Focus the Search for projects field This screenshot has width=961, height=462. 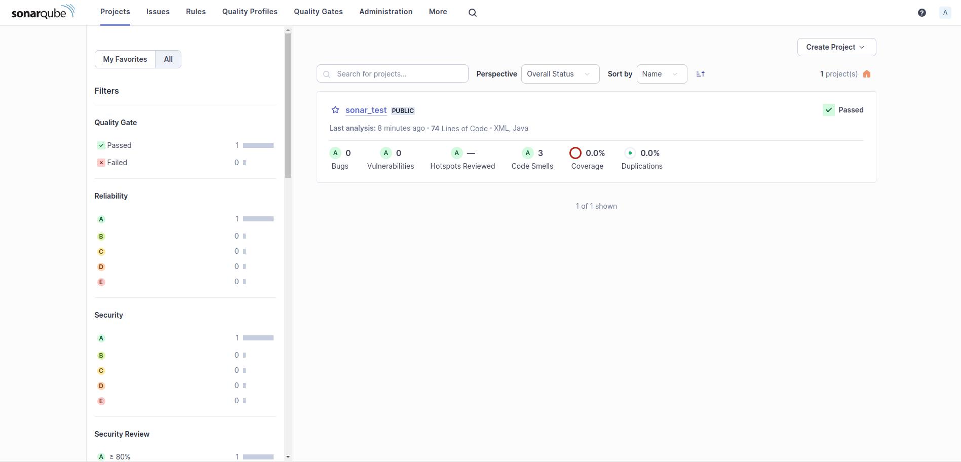click(393, 74)
